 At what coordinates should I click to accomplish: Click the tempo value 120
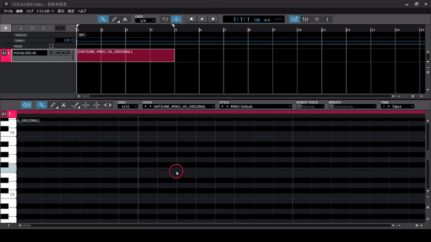point(66,40)
